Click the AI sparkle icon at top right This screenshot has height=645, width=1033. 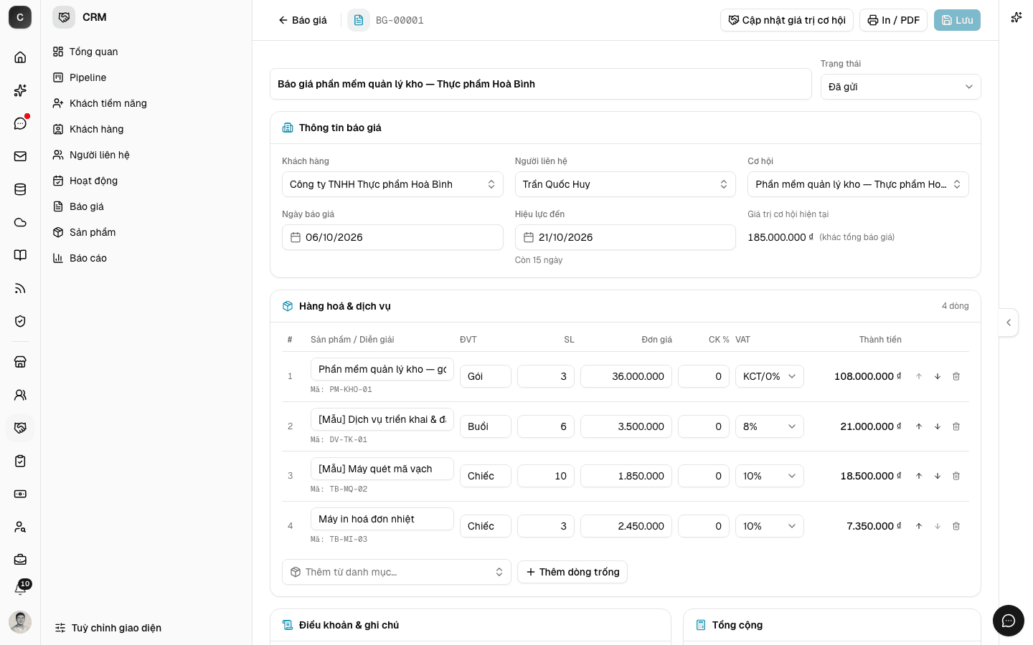coord(1017,17)
